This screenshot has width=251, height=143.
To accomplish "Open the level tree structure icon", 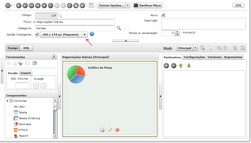I will coord(235,48).
